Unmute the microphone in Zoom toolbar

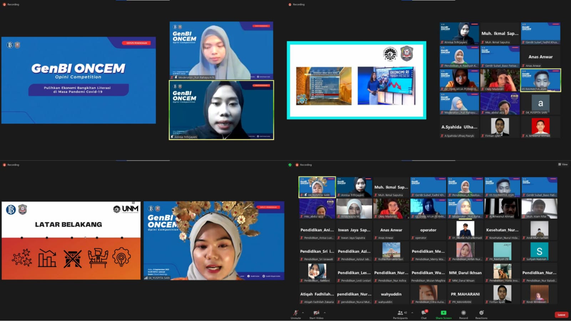pyautogui.click(x=295, y=313)
